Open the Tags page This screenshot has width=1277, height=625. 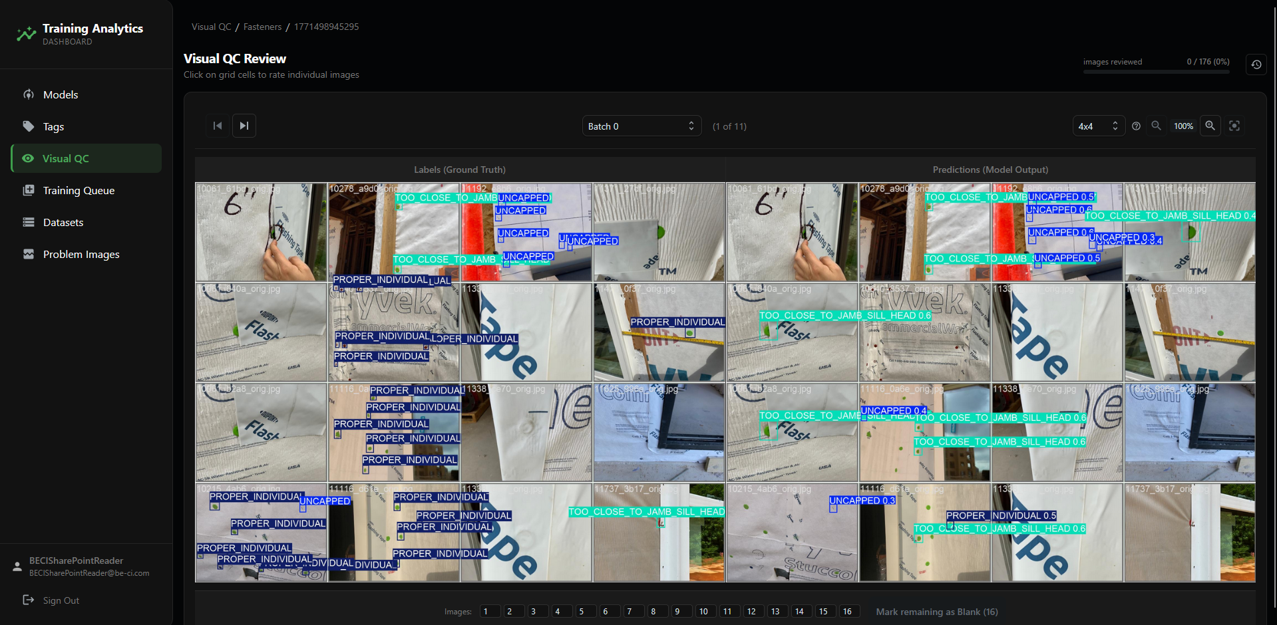coord(87,126)
